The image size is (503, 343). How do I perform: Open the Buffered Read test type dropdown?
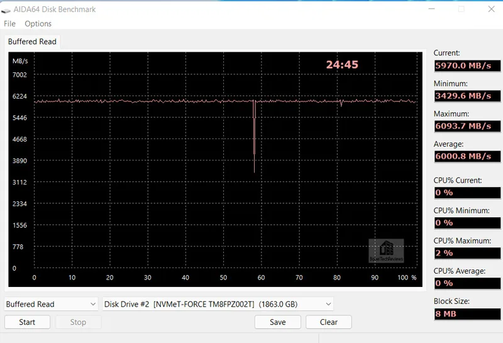51,304
